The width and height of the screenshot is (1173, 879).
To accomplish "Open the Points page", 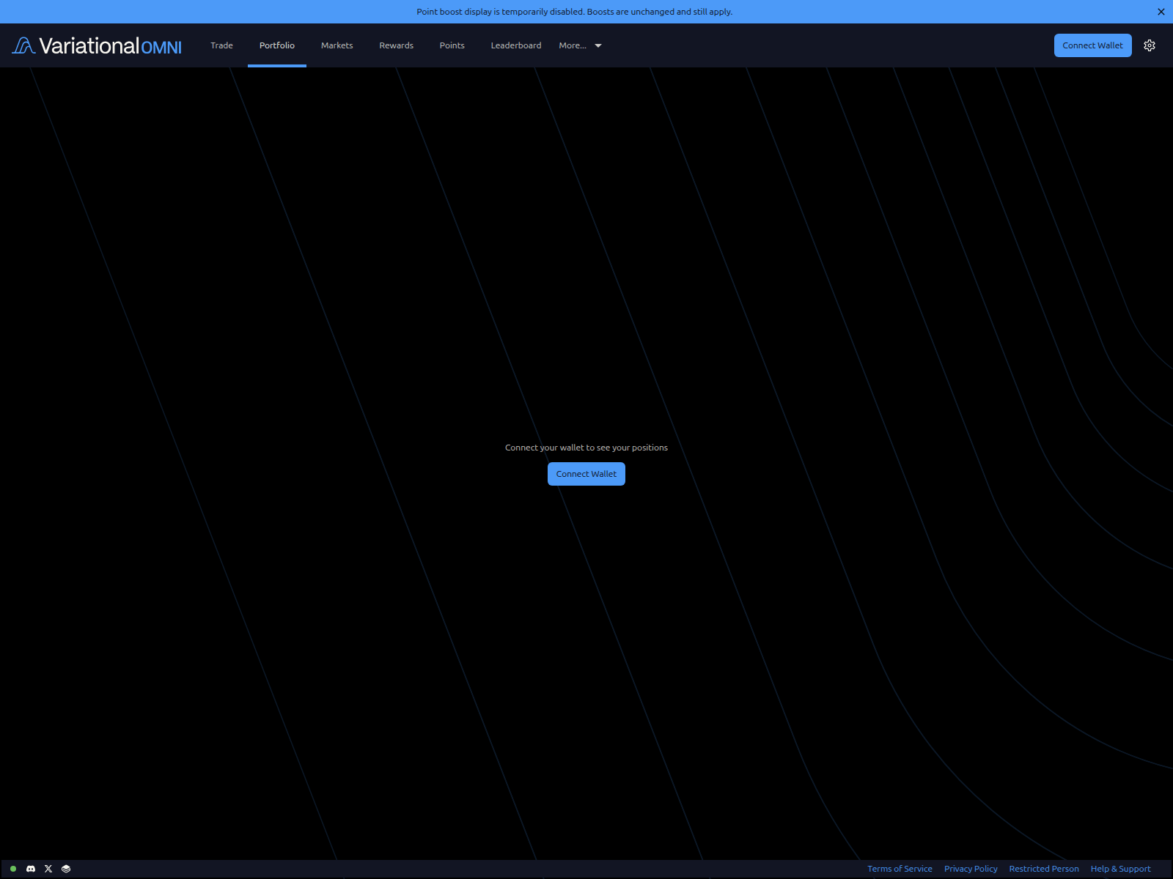I will [452, 45].
